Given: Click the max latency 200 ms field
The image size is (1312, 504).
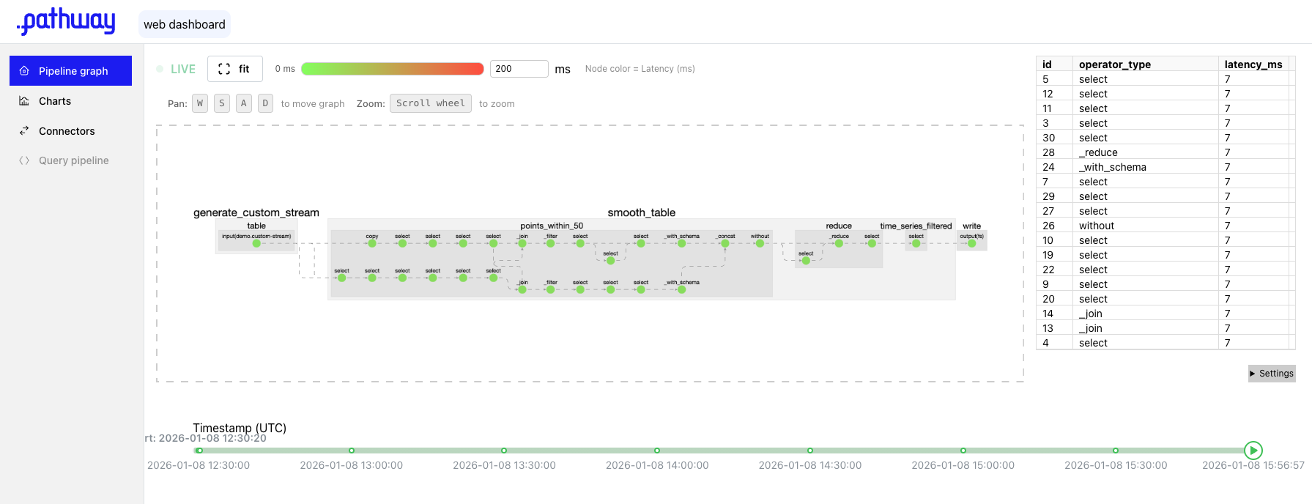Looking at the screenshot, I should click(519, 69).
